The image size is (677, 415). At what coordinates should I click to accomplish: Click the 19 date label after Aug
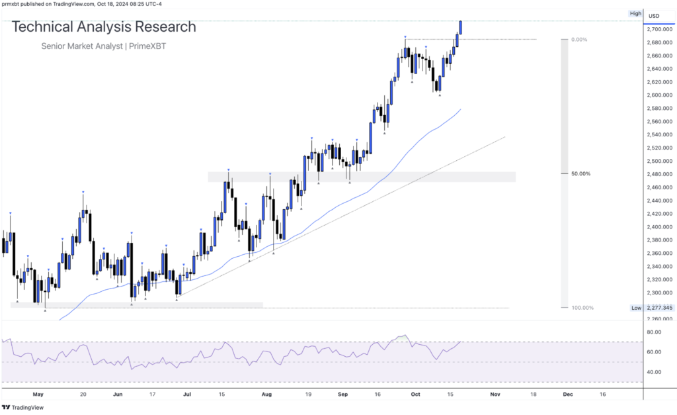coord(308,394)
